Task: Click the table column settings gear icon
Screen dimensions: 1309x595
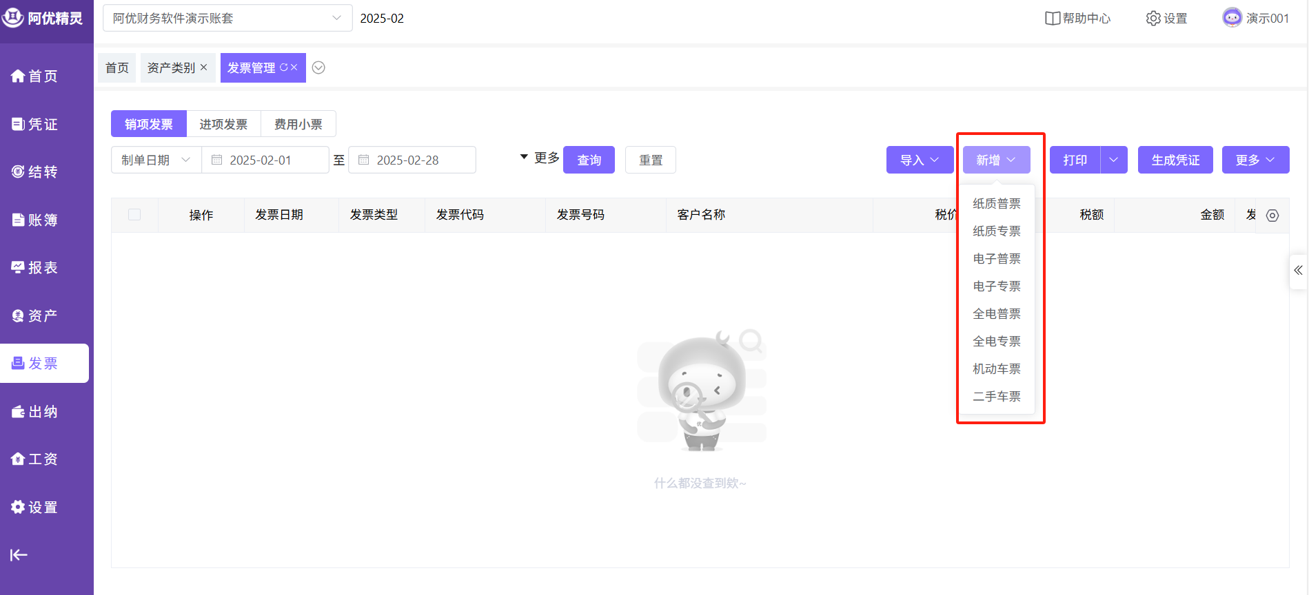Action: tap(1272, 216)
